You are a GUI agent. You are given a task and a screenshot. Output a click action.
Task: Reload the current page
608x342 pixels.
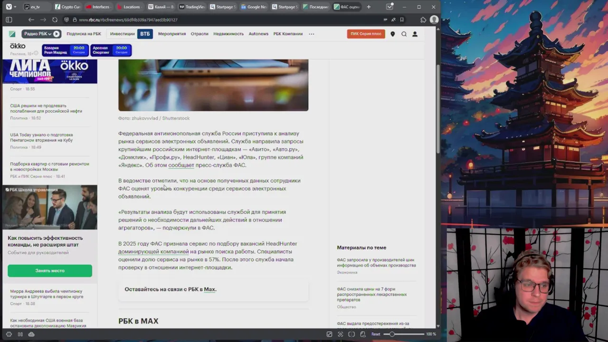tap(55, 19)
